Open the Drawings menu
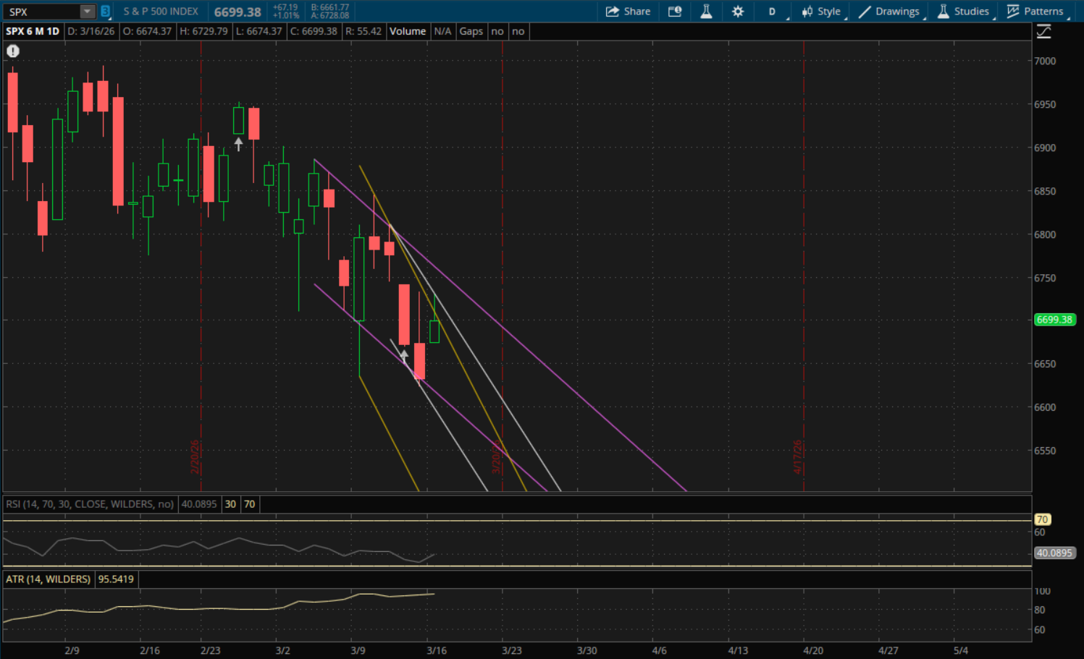The width and height of the screenshot is (1084, 659). point(888,12)
